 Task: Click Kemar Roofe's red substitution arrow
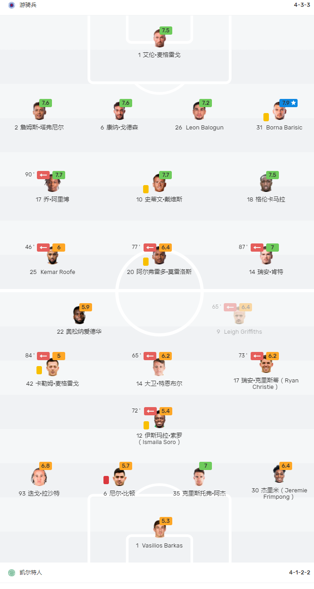coord(43,248)
